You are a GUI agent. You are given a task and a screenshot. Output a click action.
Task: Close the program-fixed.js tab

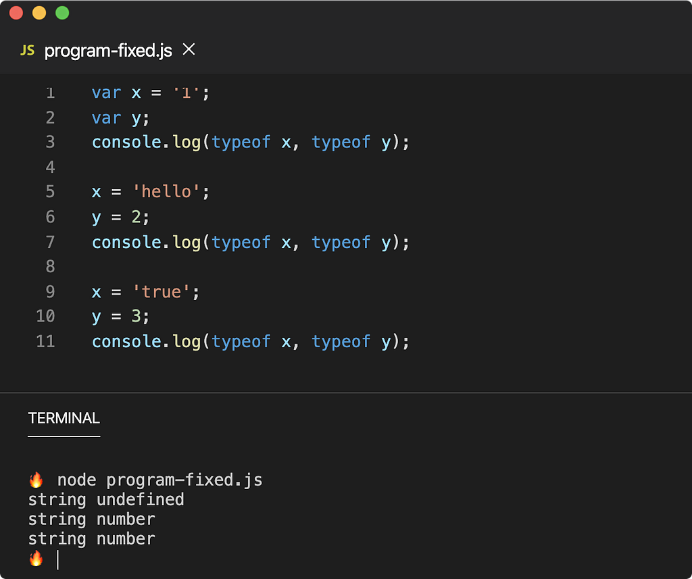point(189,49)
